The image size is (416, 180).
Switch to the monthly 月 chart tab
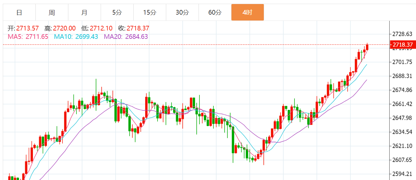(x=85, y=12)
